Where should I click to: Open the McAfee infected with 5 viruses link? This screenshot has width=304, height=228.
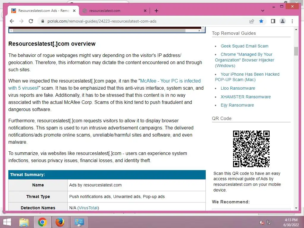[x=104, y=84]
